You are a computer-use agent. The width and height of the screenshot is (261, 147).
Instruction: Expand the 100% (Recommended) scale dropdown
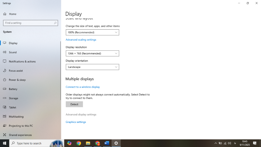point(92,32)
